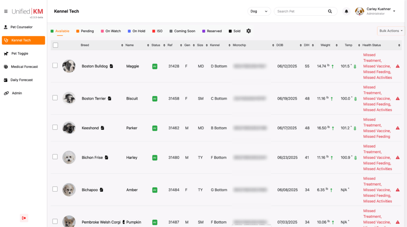Open the hamburger menu icon
This screenshot has width=407, height=227.
click(x=6, y=12)
